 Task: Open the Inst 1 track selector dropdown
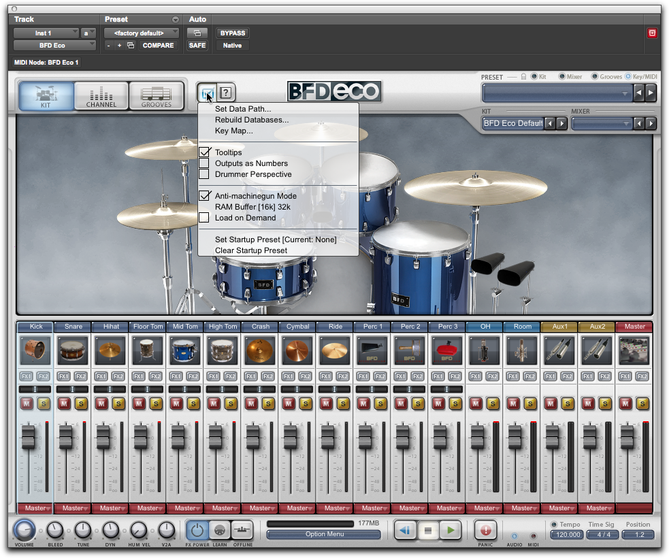(x=46, y=33)
